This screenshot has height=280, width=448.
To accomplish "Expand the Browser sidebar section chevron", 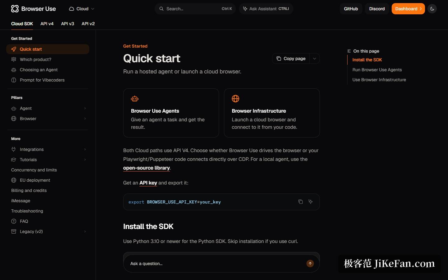I will (x=85, y=119).
